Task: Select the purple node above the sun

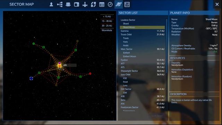Action: (60, 63)
